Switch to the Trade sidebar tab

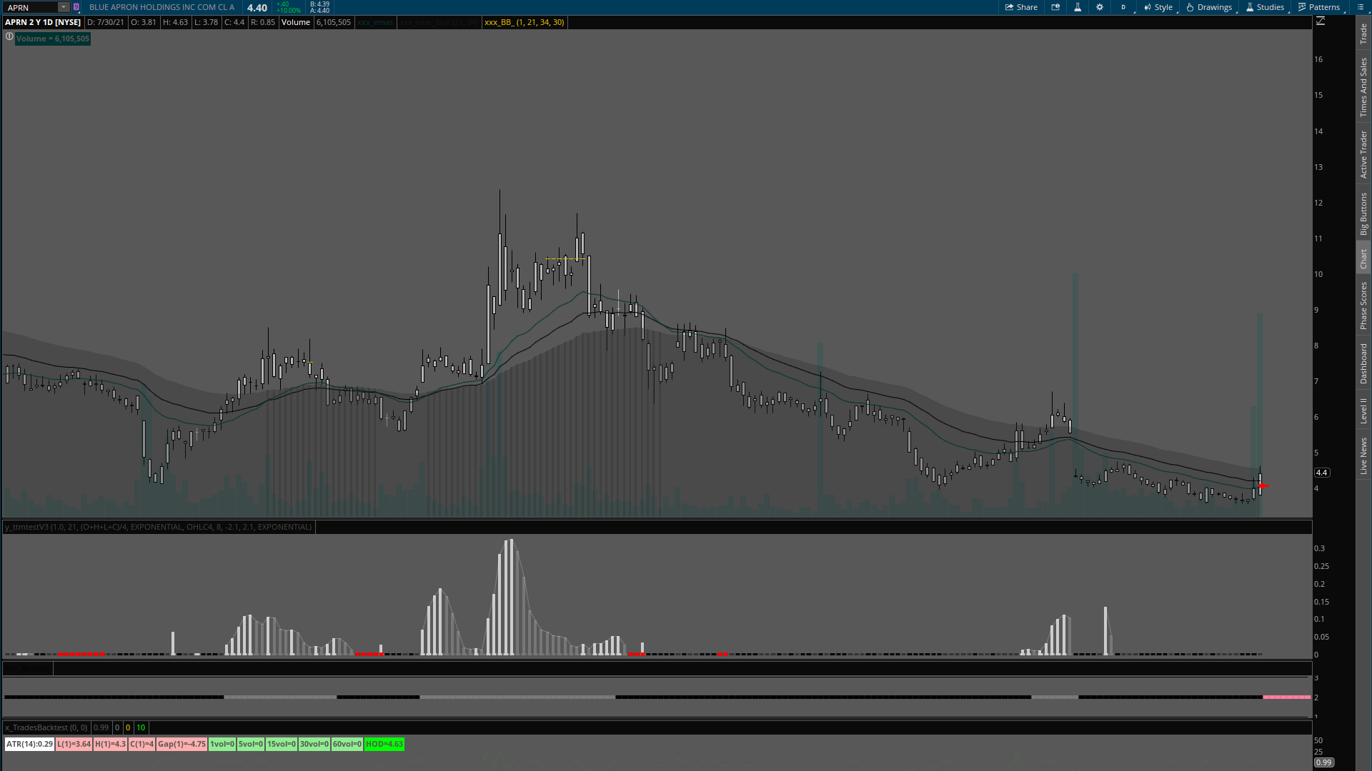tap(1363, 34)
